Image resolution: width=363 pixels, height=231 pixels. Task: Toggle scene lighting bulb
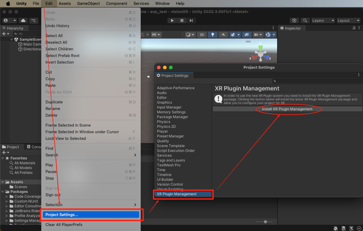tap(212, 35)
